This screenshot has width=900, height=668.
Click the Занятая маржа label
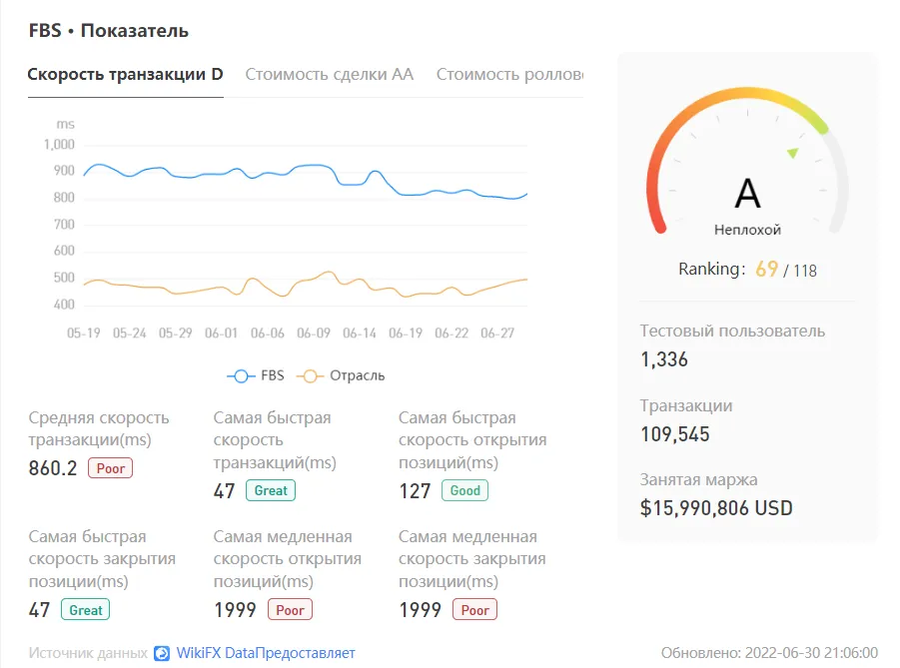click(x=698, y=479)
